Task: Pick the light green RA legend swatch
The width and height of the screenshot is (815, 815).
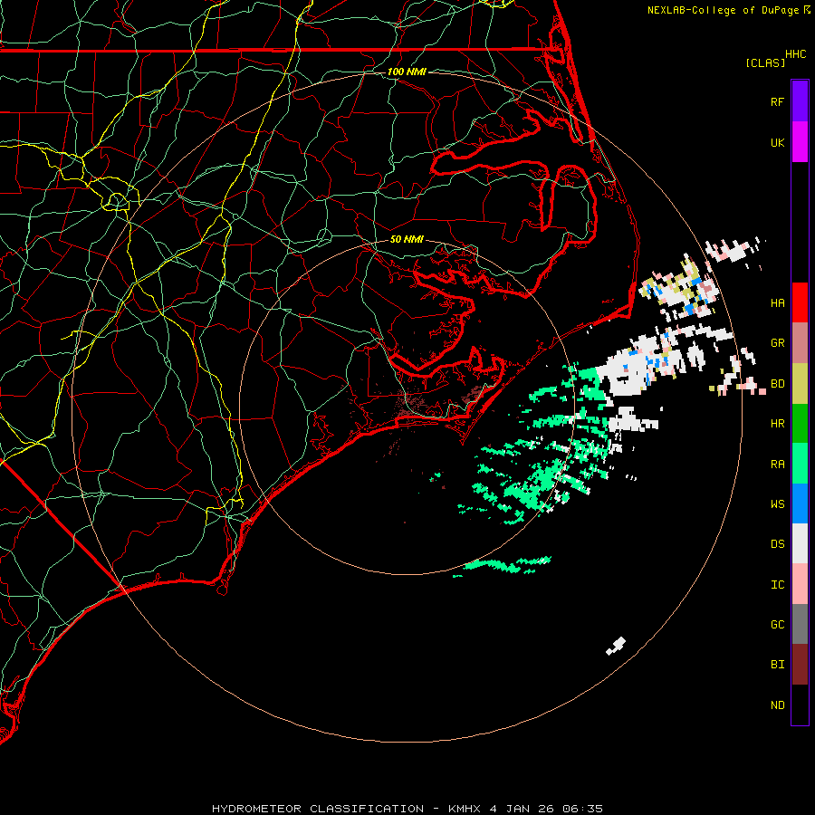Action: click(800, 464)
